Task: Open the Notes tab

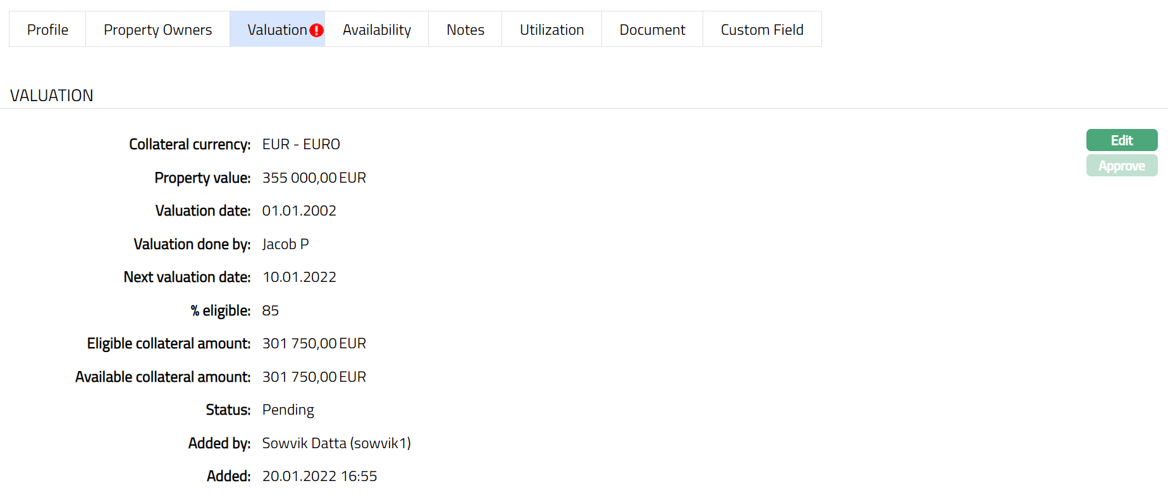Action: [465, 30]
